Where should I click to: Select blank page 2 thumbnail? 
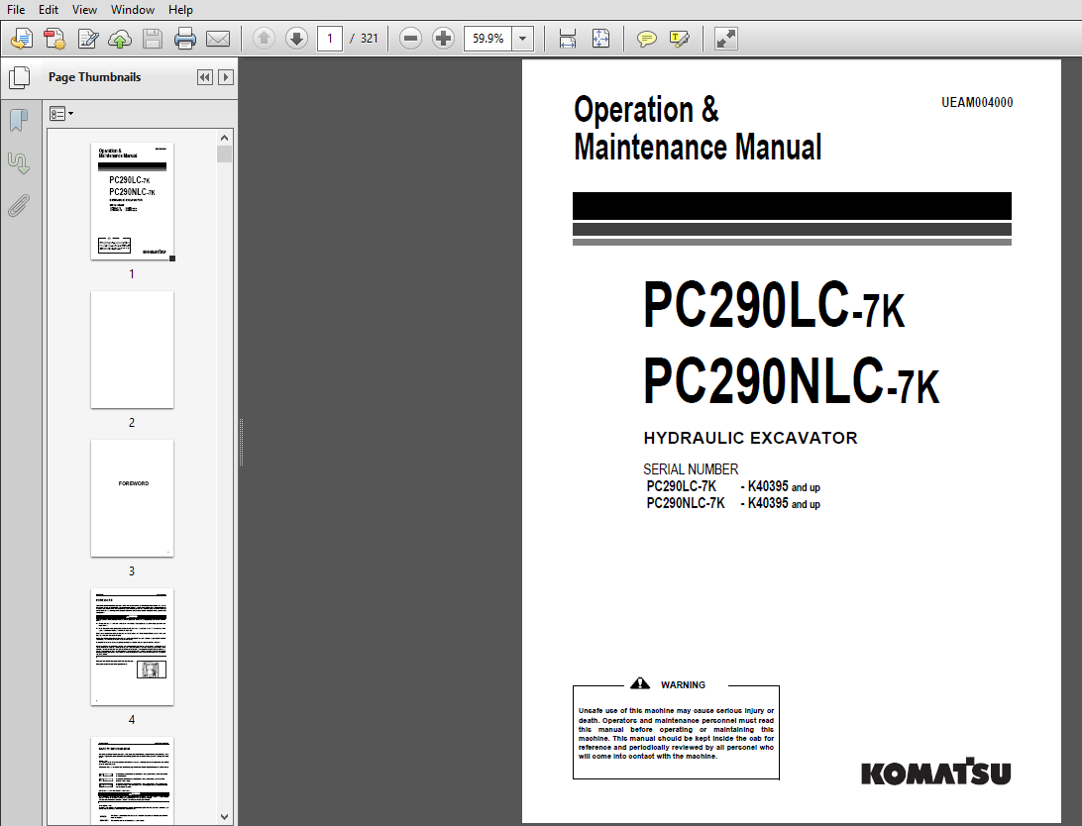[x=133, y=350]
